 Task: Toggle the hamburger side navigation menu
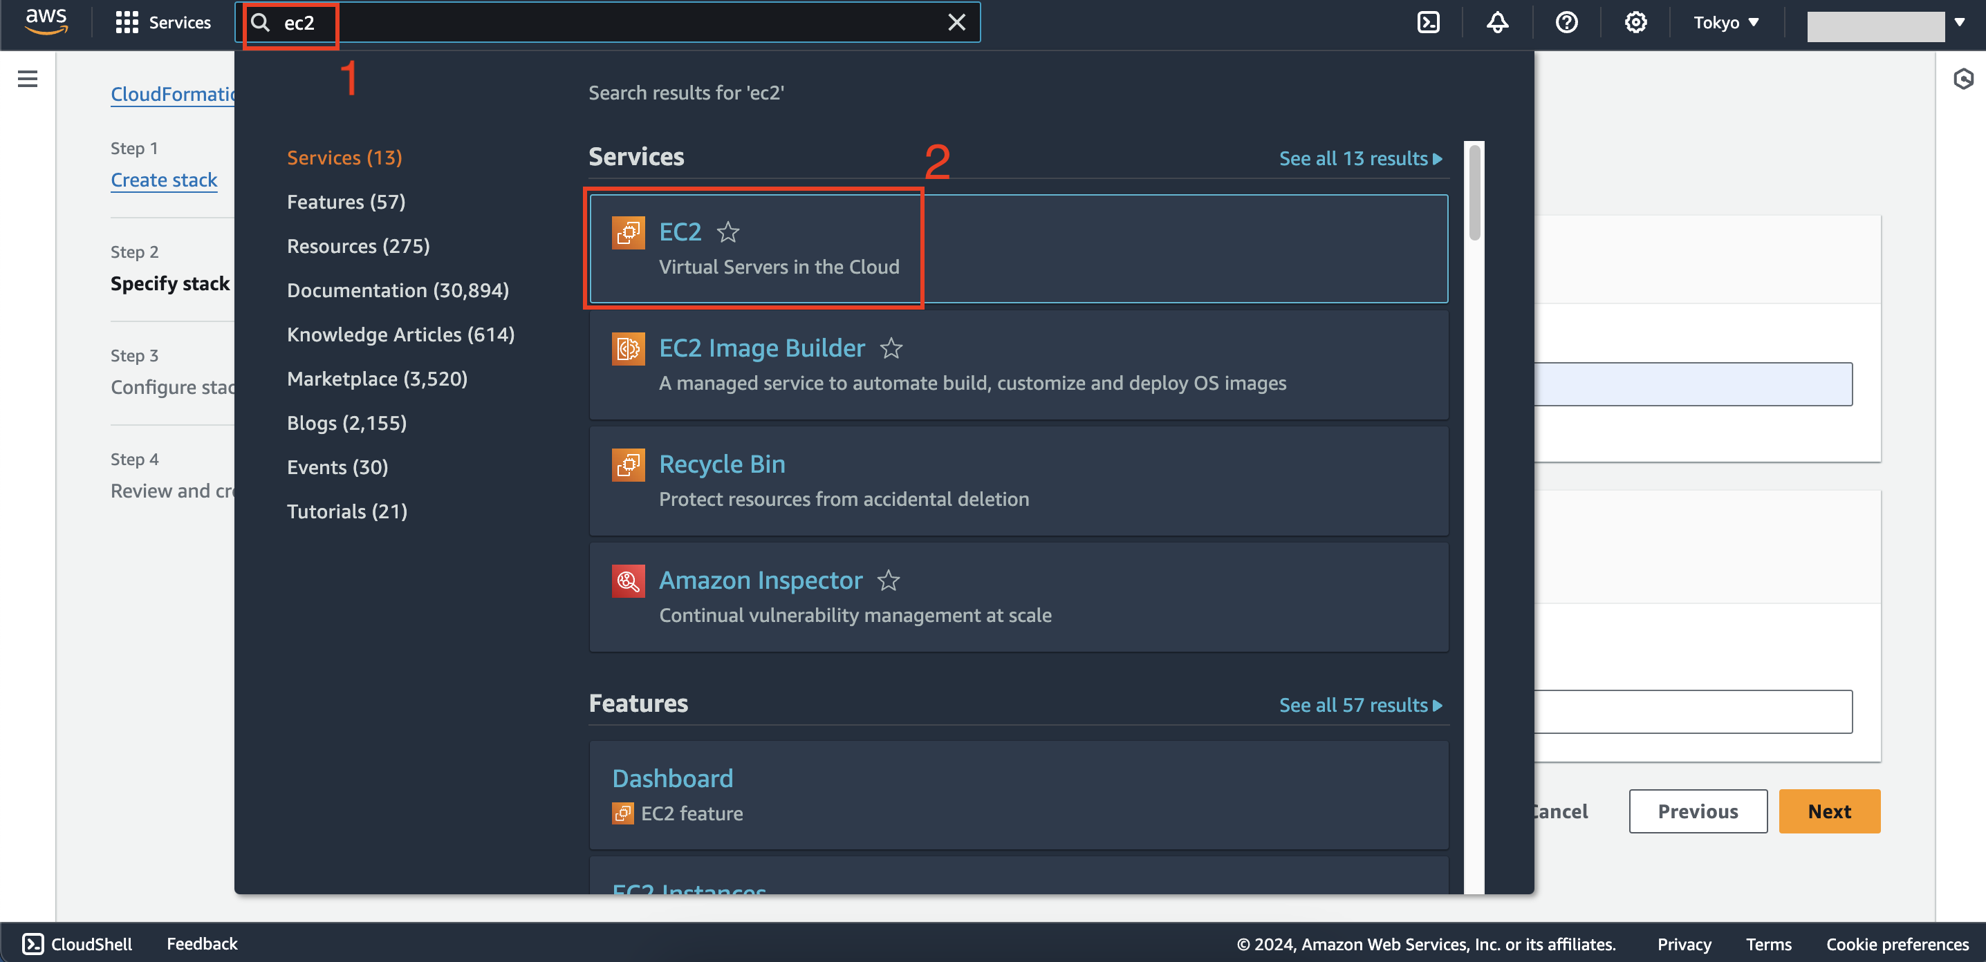pyautogui.click(x=28, y=79)
